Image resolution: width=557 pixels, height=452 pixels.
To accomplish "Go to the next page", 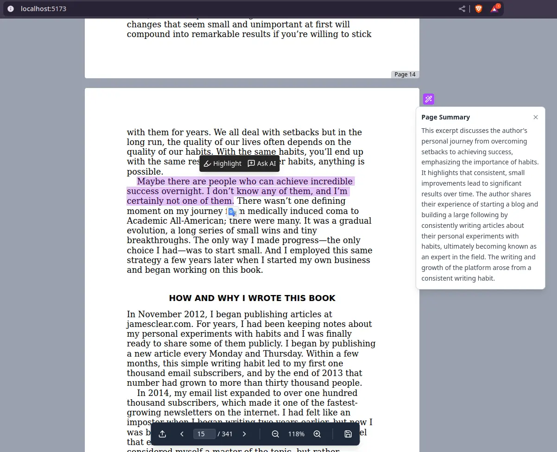I will click(244, 434).
